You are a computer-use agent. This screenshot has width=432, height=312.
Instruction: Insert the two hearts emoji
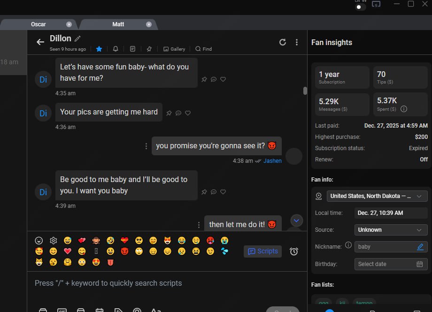(82, 240)
